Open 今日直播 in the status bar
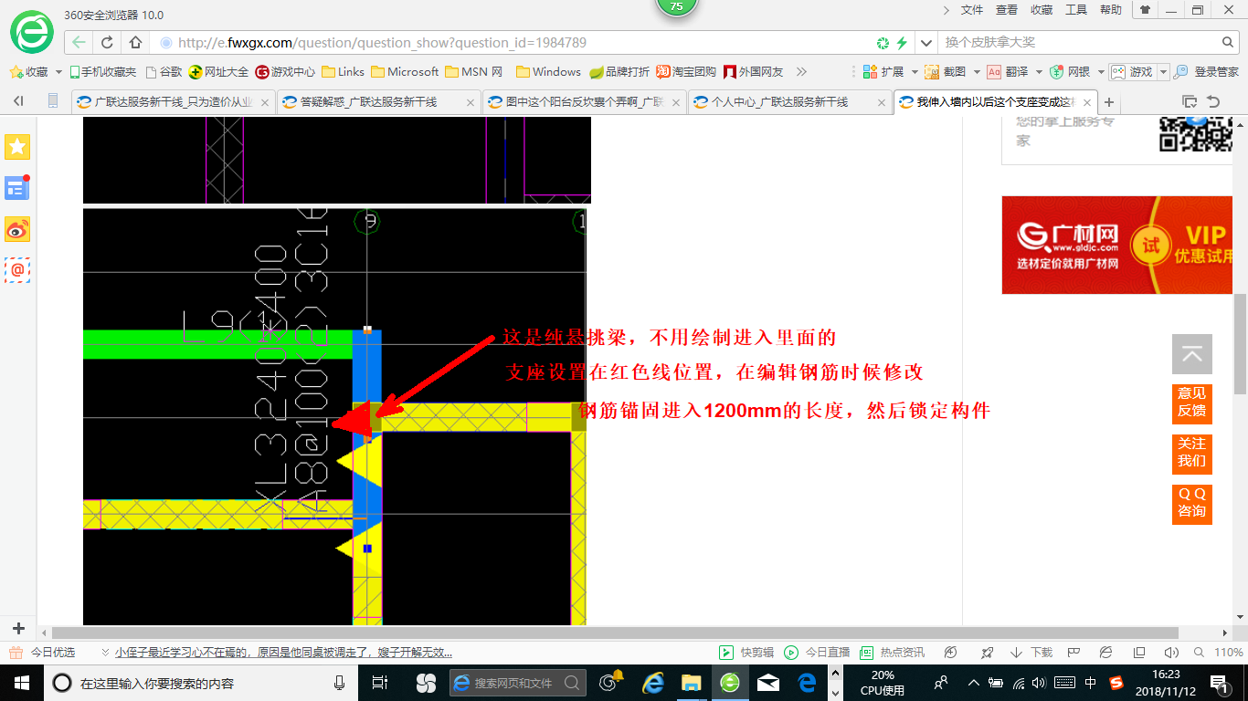 817,653
